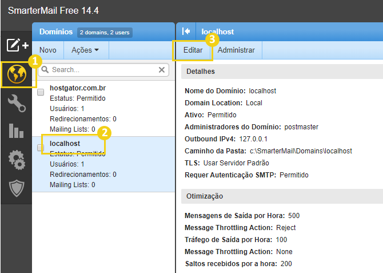Open the wrench settings icon in sidebar

coord(17,103)
